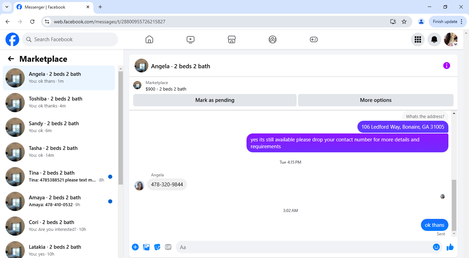Go back with the browser back arrow
The width and height of the screenshot is (469, 258).
click(8, 22)
